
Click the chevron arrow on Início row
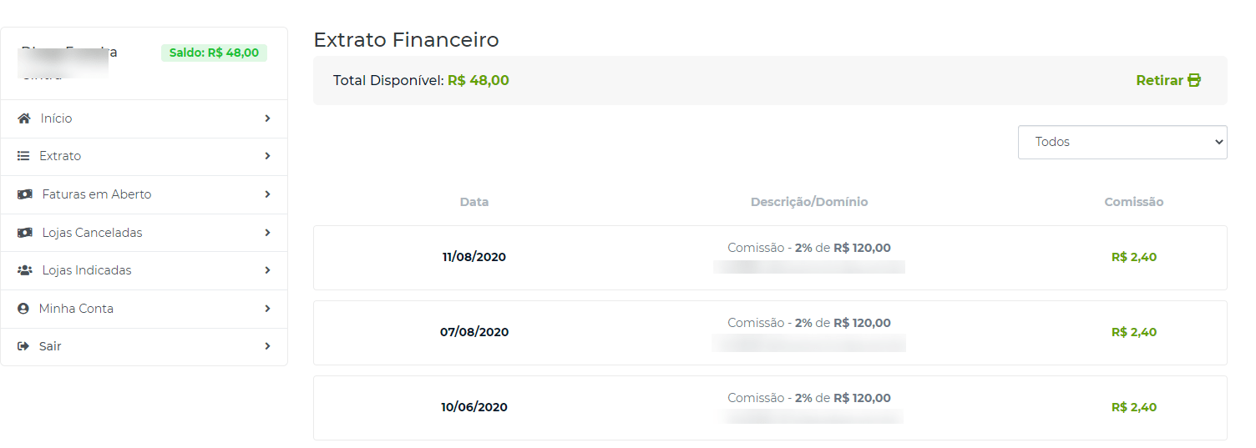(x=267, y=118)
